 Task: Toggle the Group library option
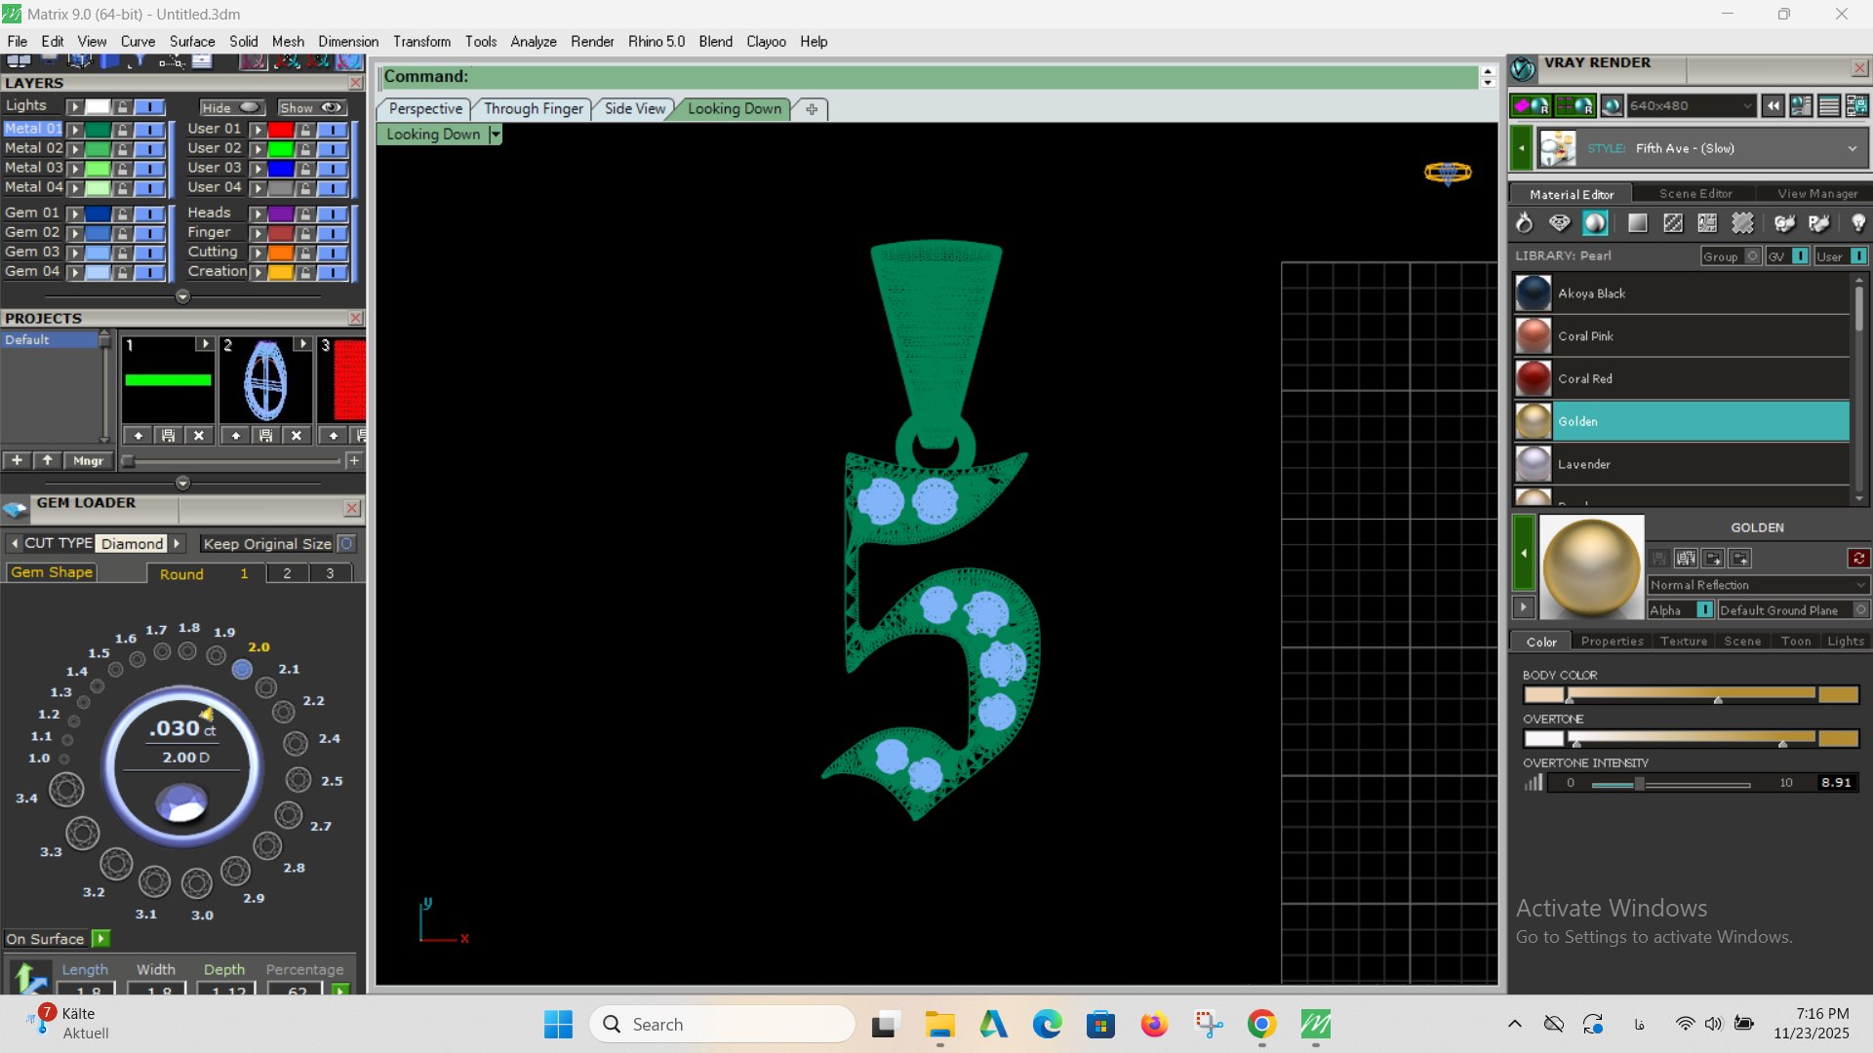[1753, 255]
